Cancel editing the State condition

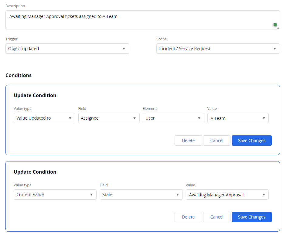point(217,217)
